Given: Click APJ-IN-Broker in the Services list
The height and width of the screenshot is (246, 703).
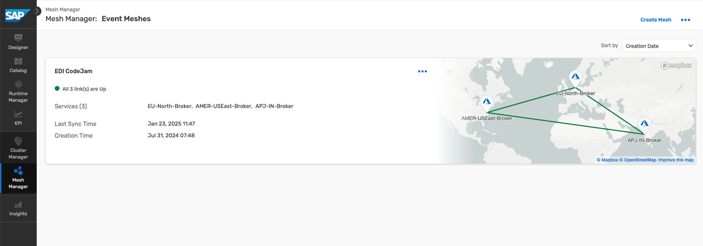Looking at the screenshot, I should point(274,106).
